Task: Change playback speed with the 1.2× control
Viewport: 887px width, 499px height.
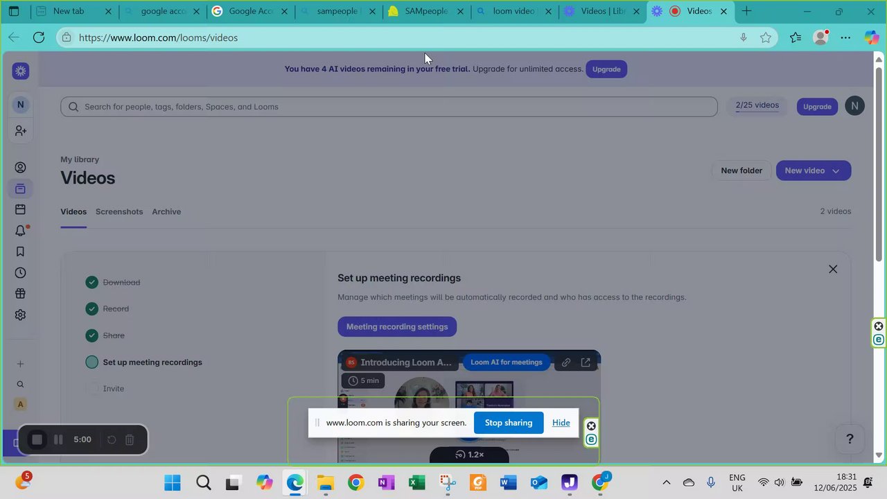Action: click(x=469, y=455)
